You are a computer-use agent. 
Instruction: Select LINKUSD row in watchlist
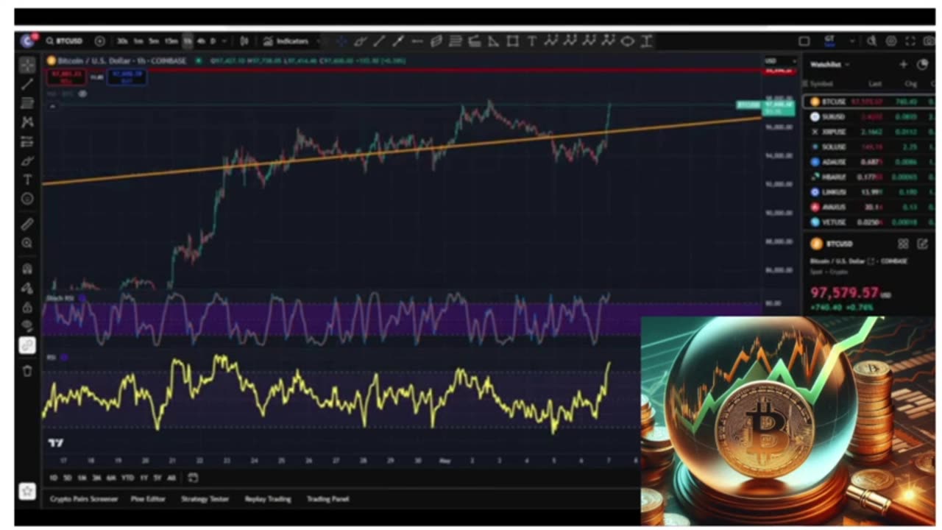869,192
